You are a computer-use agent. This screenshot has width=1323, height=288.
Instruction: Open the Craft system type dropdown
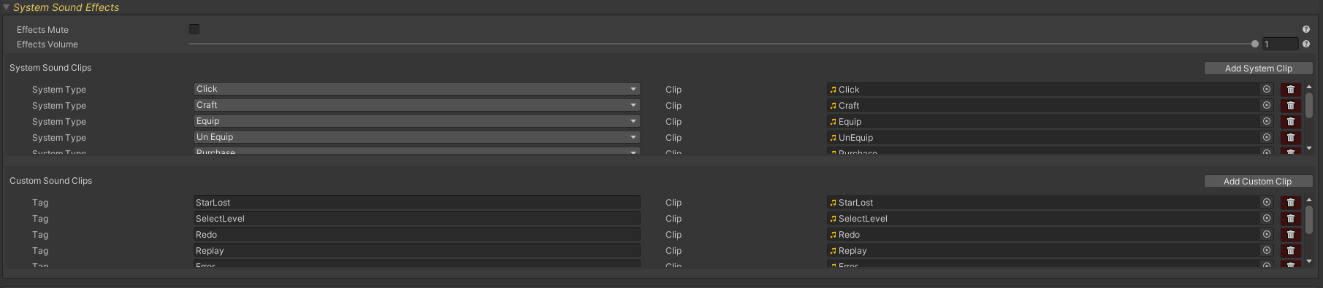[416, 105]
